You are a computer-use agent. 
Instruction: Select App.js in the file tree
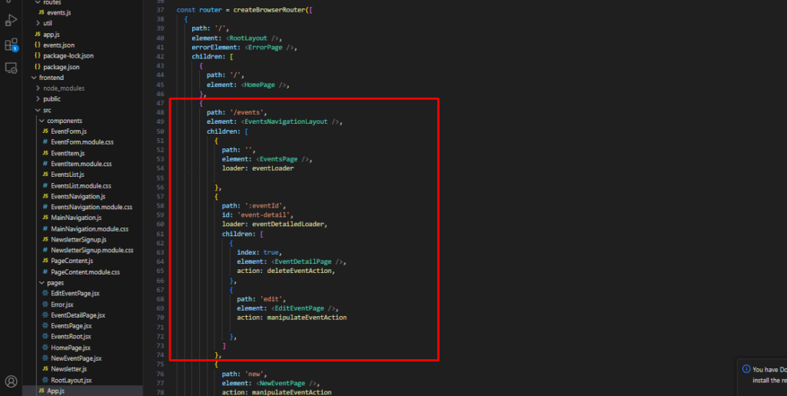click(56, 391)
